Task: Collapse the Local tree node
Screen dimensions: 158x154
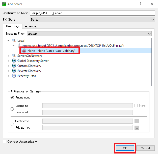Action: pyautogui.click(x=9, y=41)
